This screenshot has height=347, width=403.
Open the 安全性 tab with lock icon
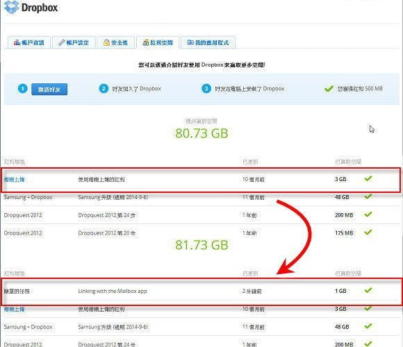116,42
